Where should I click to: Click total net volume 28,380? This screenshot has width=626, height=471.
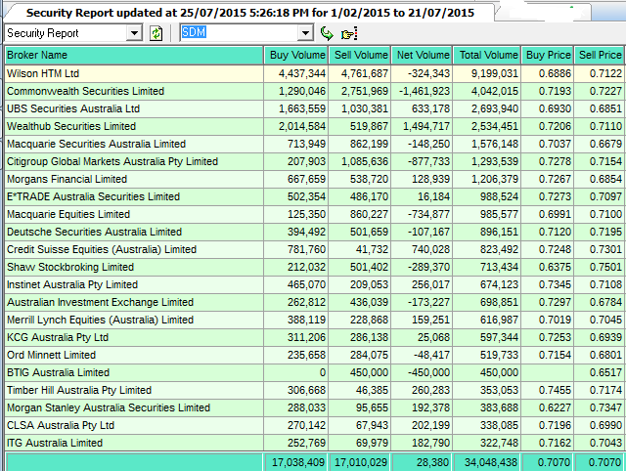432,462
